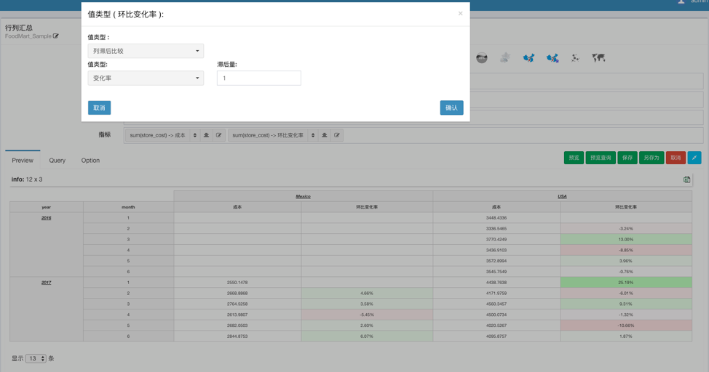Viewport: 709px width, 372px height.
Task: Confirm the dialog with 确认
Action: coord(451,108)
